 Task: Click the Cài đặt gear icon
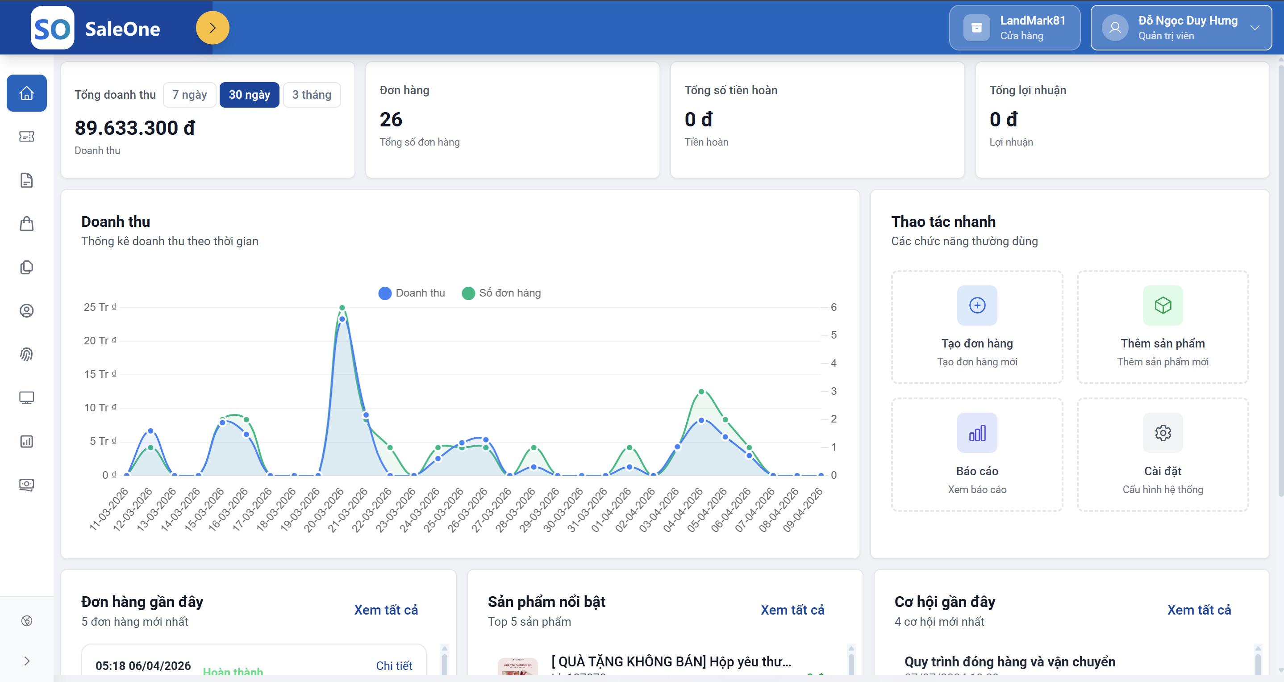pyautogui.click(x=1163, y=433)
